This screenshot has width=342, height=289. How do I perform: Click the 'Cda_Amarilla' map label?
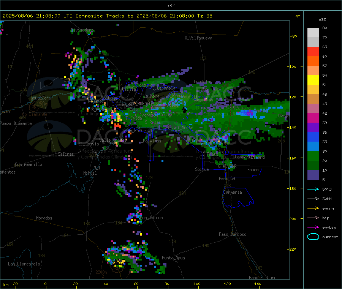click(x=28, y=164)
